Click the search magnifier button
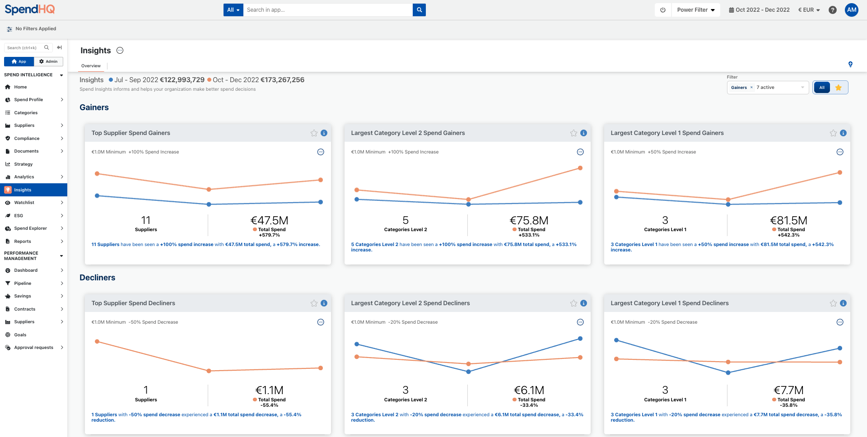This screenshot has height=437, width=867. (x=419, y=10)
